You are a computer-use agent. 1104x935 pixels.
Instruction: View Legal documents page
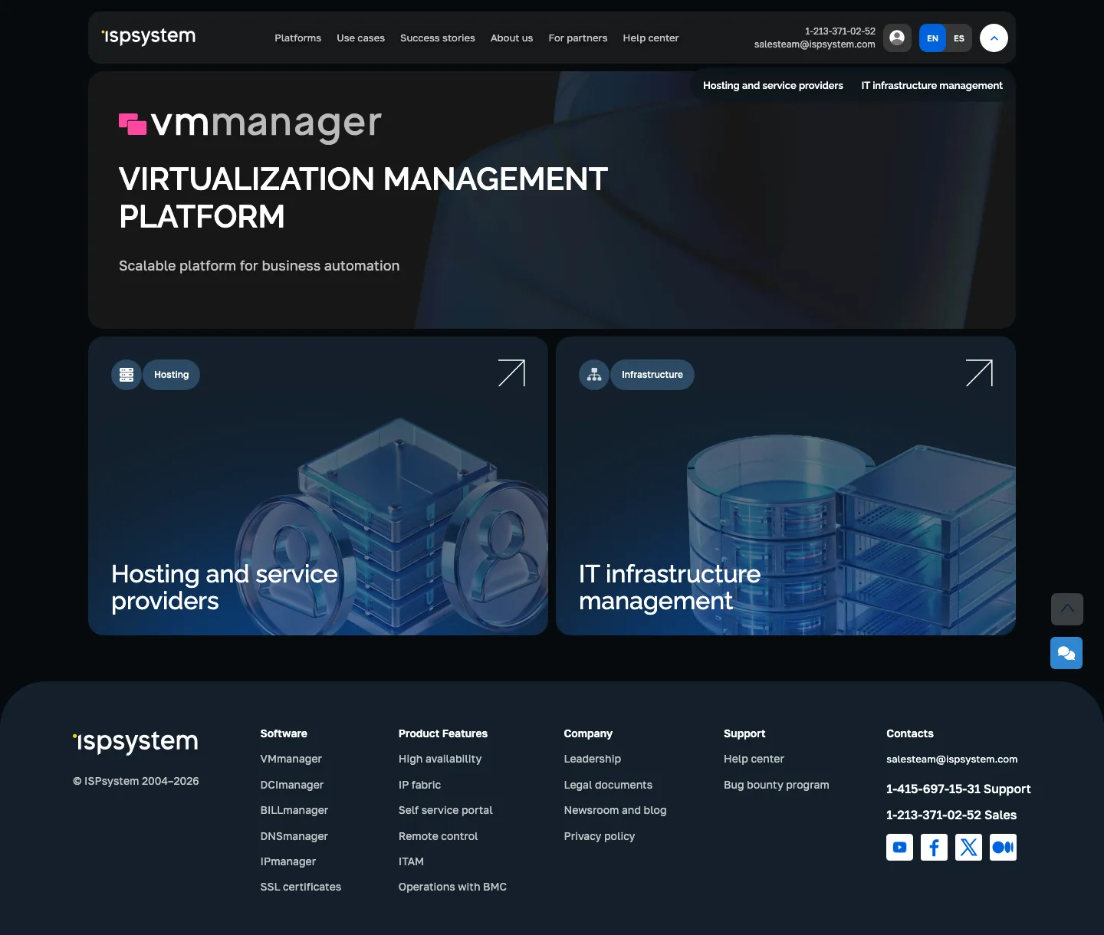pyautogui.click(x=608, y=785)
